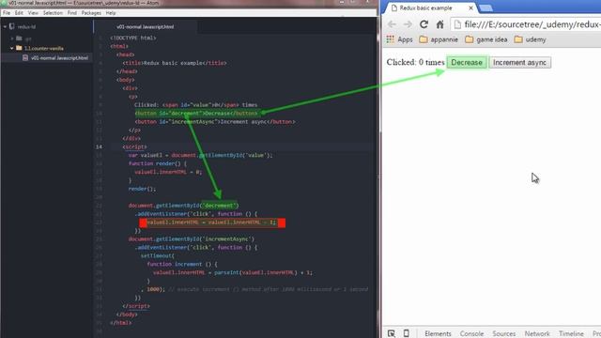Open a new Chrome tab
Image resolution: width=601 pixels, height=338 pixels.
coord(485,8)
